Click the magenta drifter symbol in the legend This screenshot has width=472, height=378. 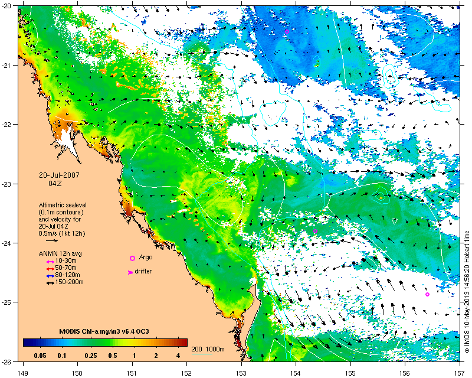130,272
